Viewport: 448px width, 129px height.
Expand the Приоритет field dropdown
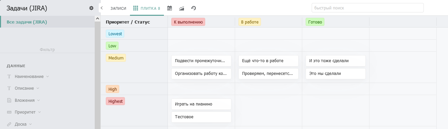pyautogui.click(x=39, y=112)
